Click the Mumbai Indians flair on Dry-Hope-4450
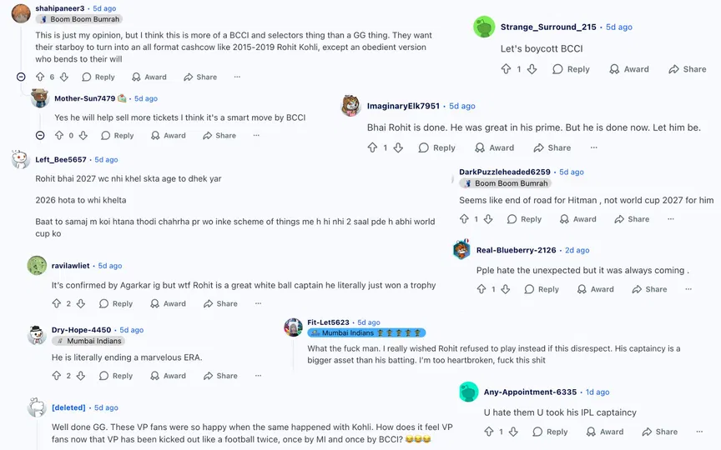This screenshot has height=450, width=721. coord(88,341)
